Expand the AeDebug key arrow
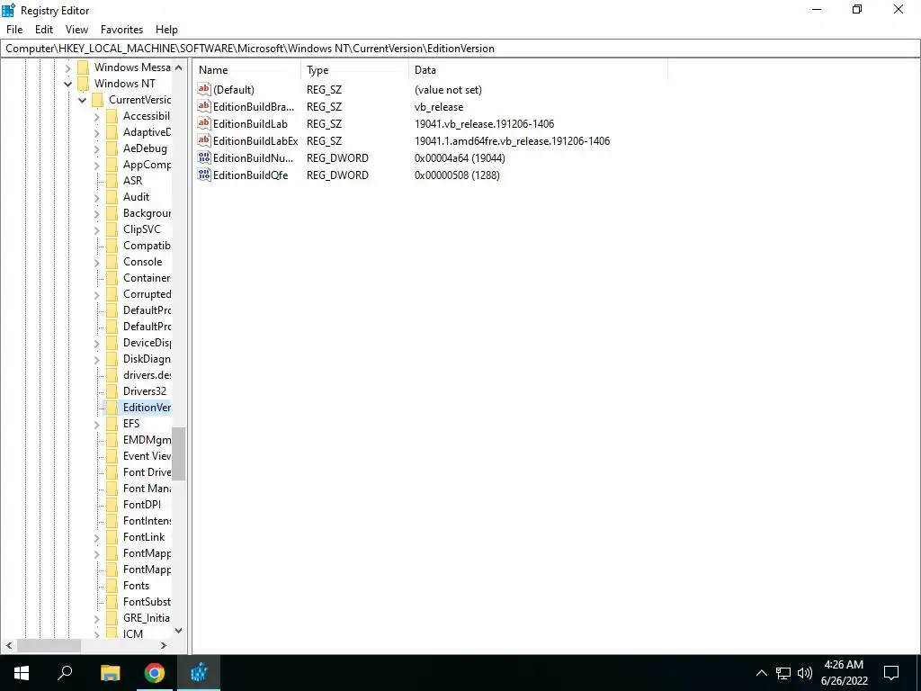Image resolution: width=921 pixels, height=691 pixels. (x=97, y=148)
